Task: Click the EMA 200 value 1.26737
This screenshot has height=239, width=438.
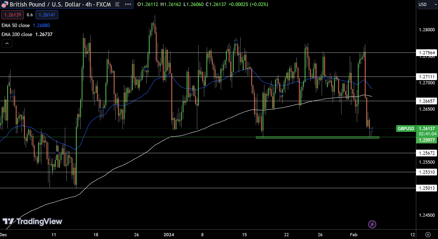Action: pos(44,34)
